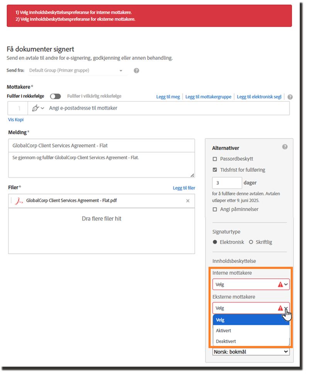Open the Alternativer help question mark
Viewport: 309px width, 379px height.
[x=285, y=147]
